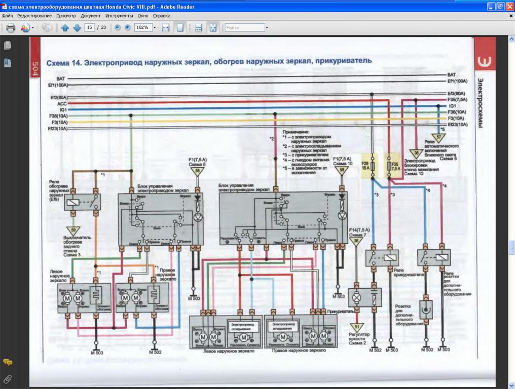Toggle the fit whole page view icon
The image size is (515, 389).
click(180, 28)
